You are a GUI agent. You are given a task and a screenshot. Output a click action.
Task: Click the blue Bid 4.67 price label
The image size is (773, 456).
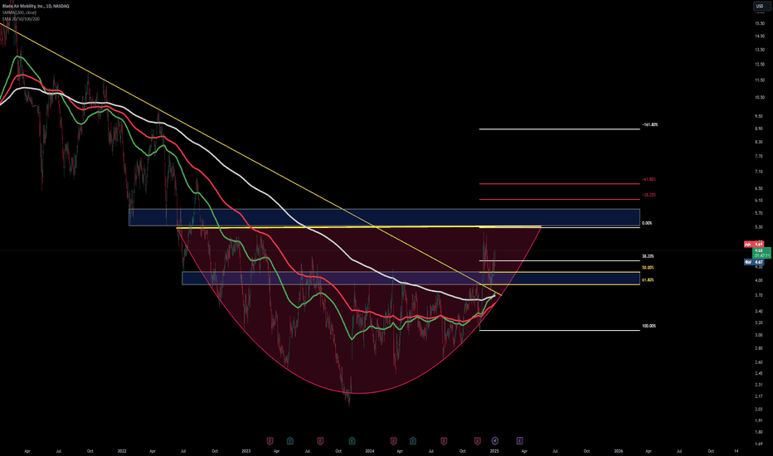click(x=754, y=262)
